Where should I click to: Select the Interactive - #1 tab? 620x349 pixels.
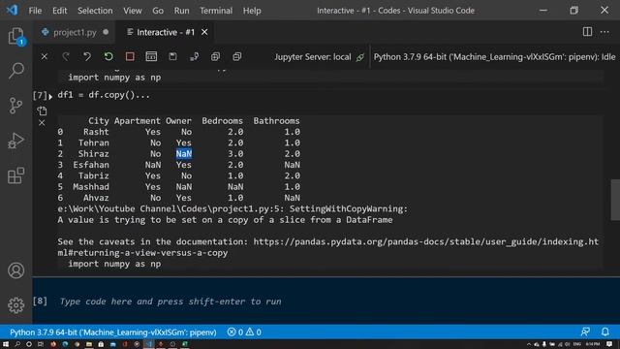[166, 32]
